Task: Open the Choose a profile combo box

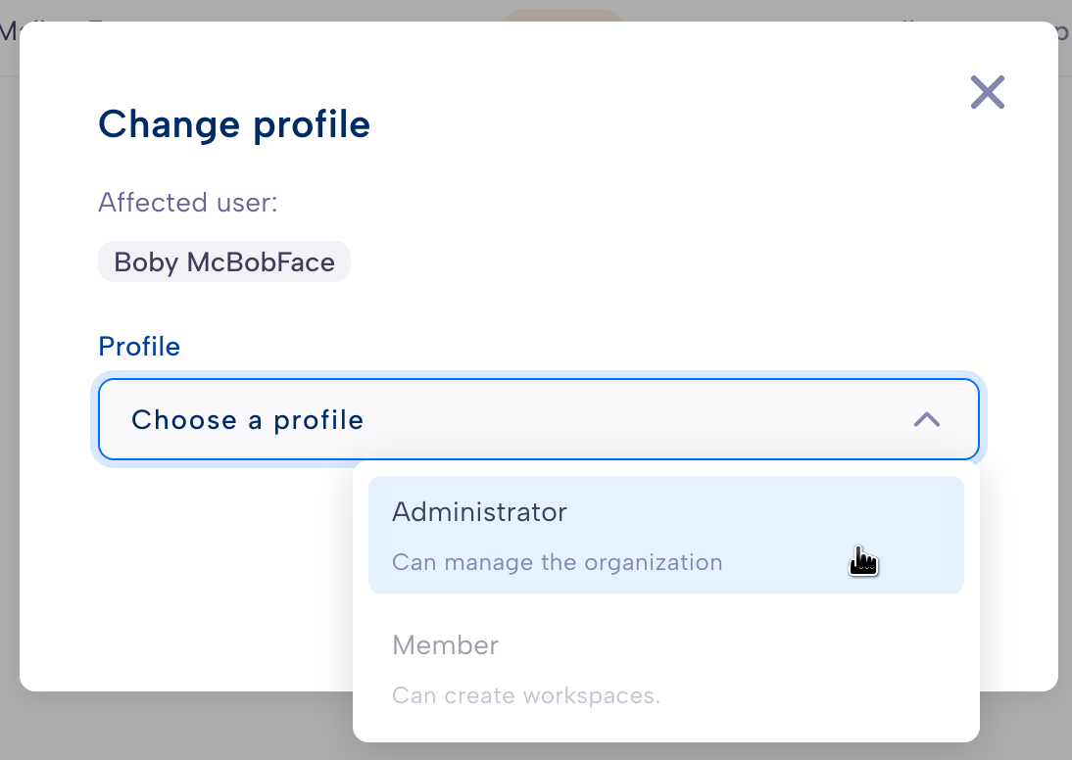Action: [539, 419]
